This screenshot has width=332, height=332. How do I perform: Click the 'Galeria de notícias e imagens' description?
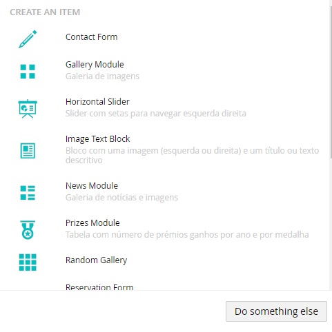pos(121,198)
